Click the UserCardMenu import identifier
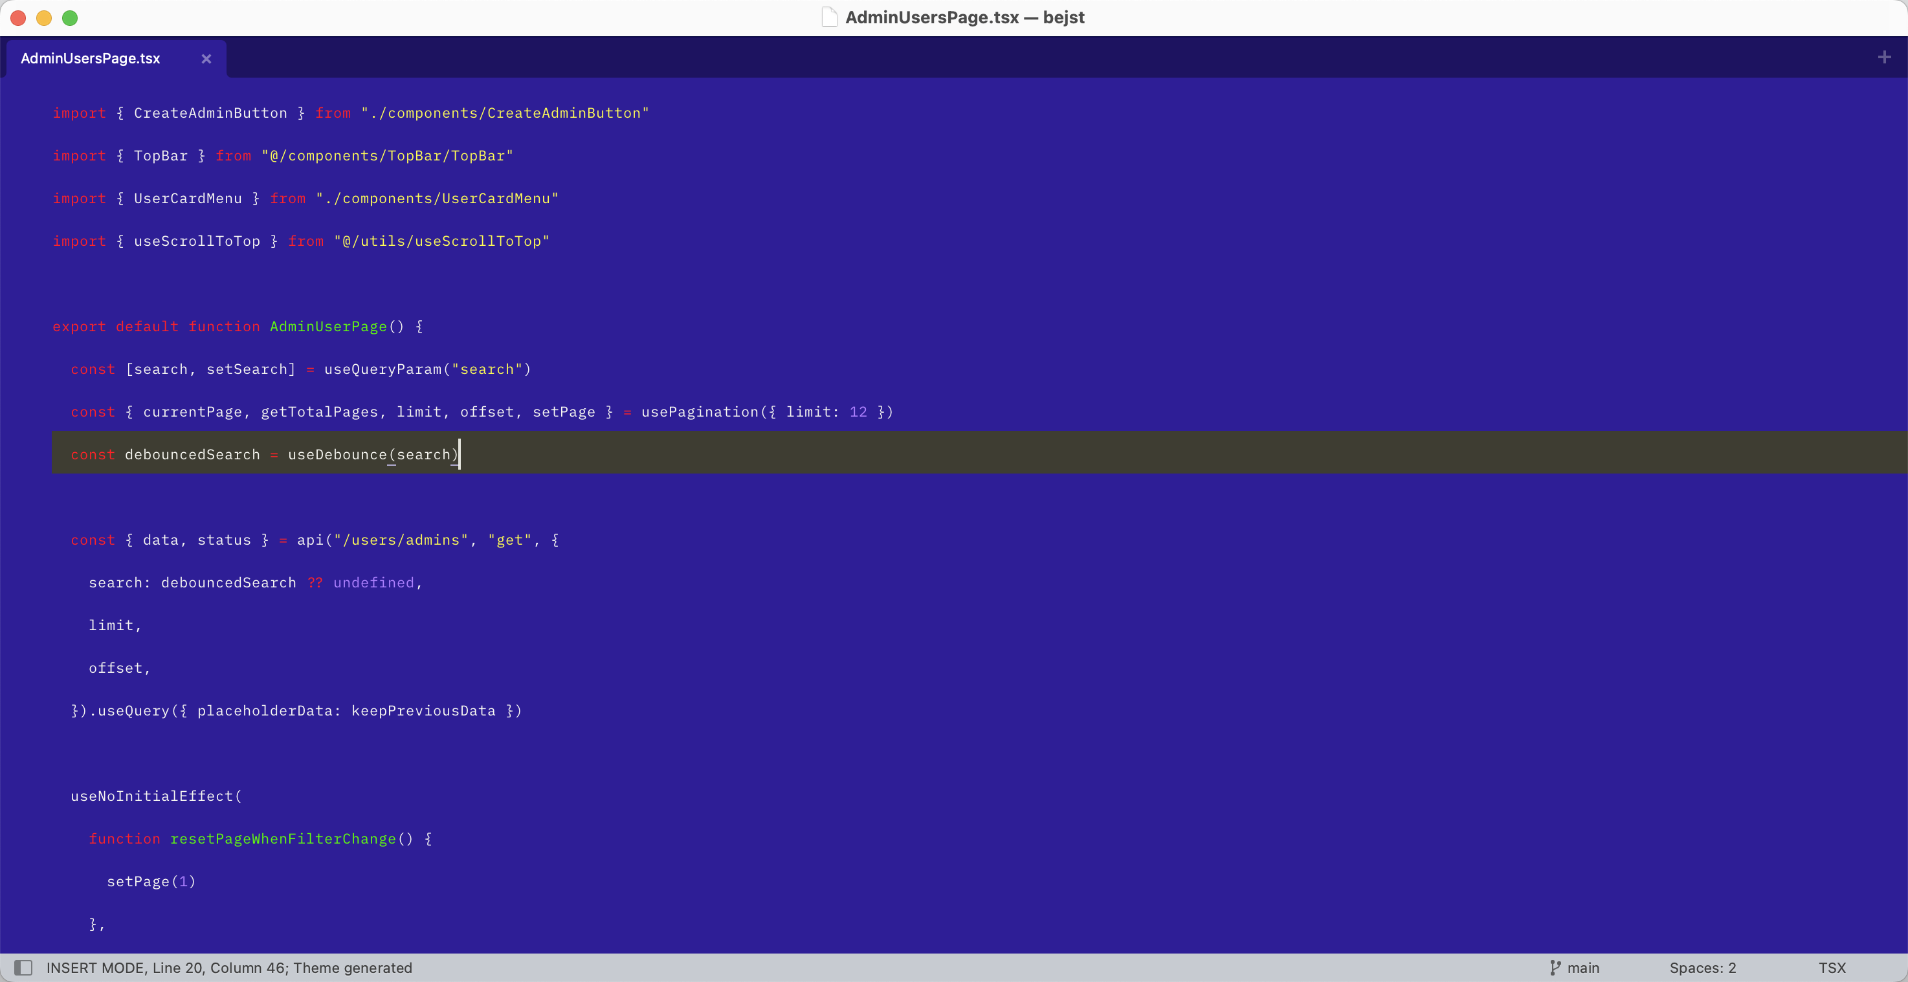The image size is (1908, 982). pyautogui.click(x=188, y=199)
